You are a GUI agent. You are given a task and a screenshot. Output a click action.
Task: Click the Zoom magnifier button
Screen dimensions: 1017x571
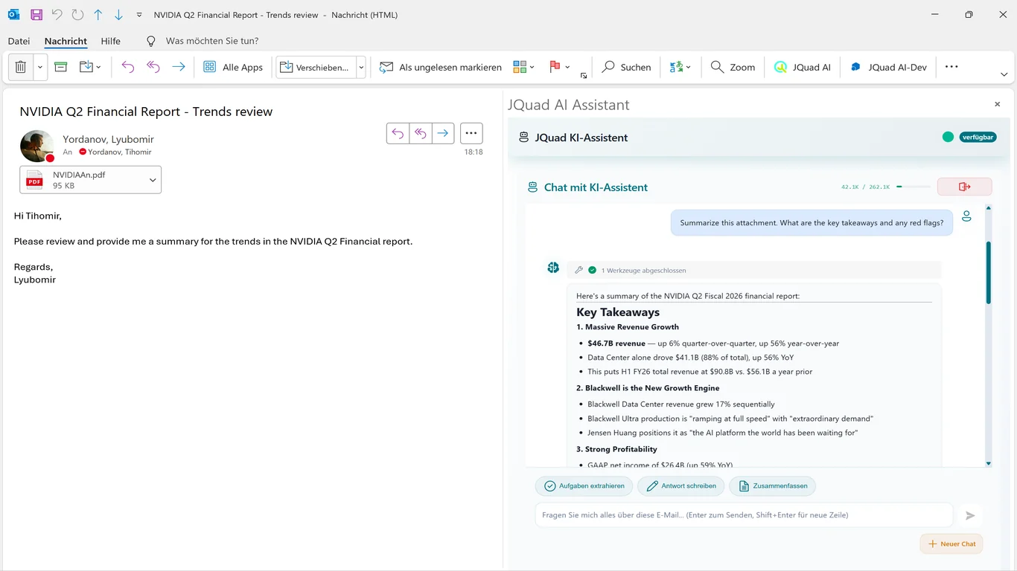tap(733, 67)
